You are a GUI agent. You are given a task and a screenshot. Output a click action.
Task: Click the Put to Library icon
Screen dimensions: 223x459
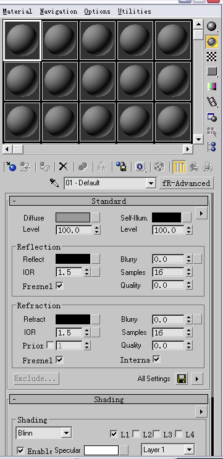pos(121,167)
